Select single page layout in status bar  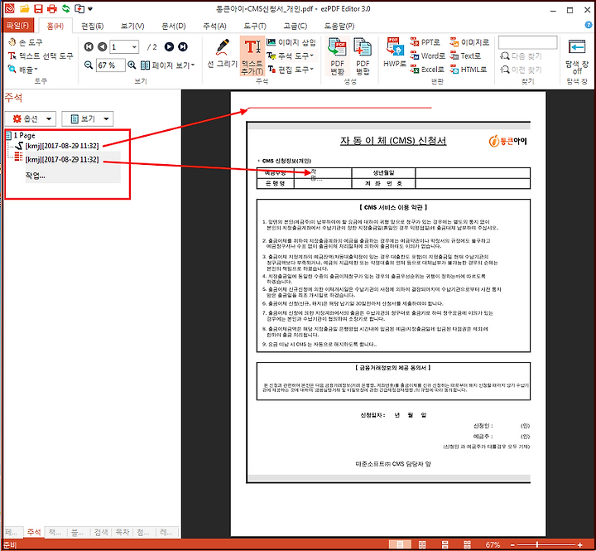coord(400,544)
